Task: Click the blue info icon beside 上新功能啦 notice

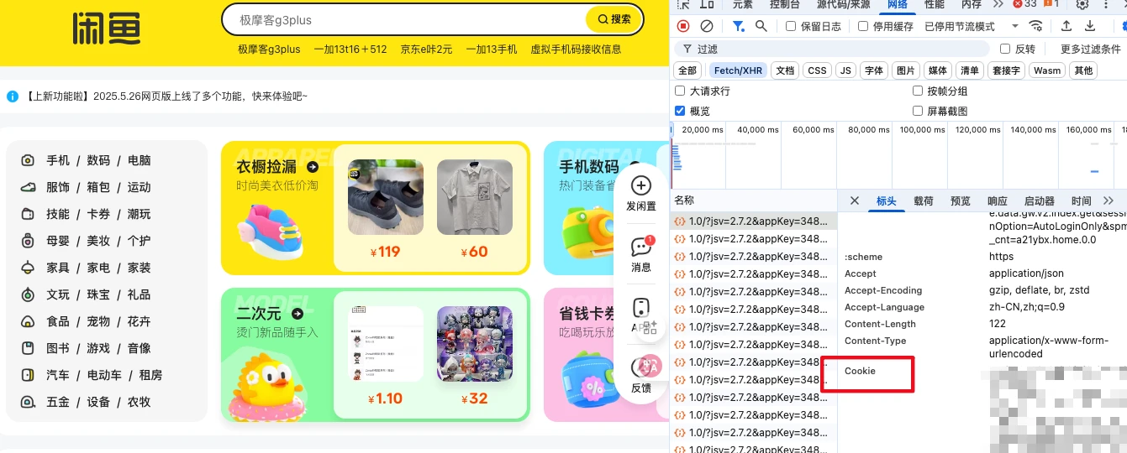Action: pos(13,96)
